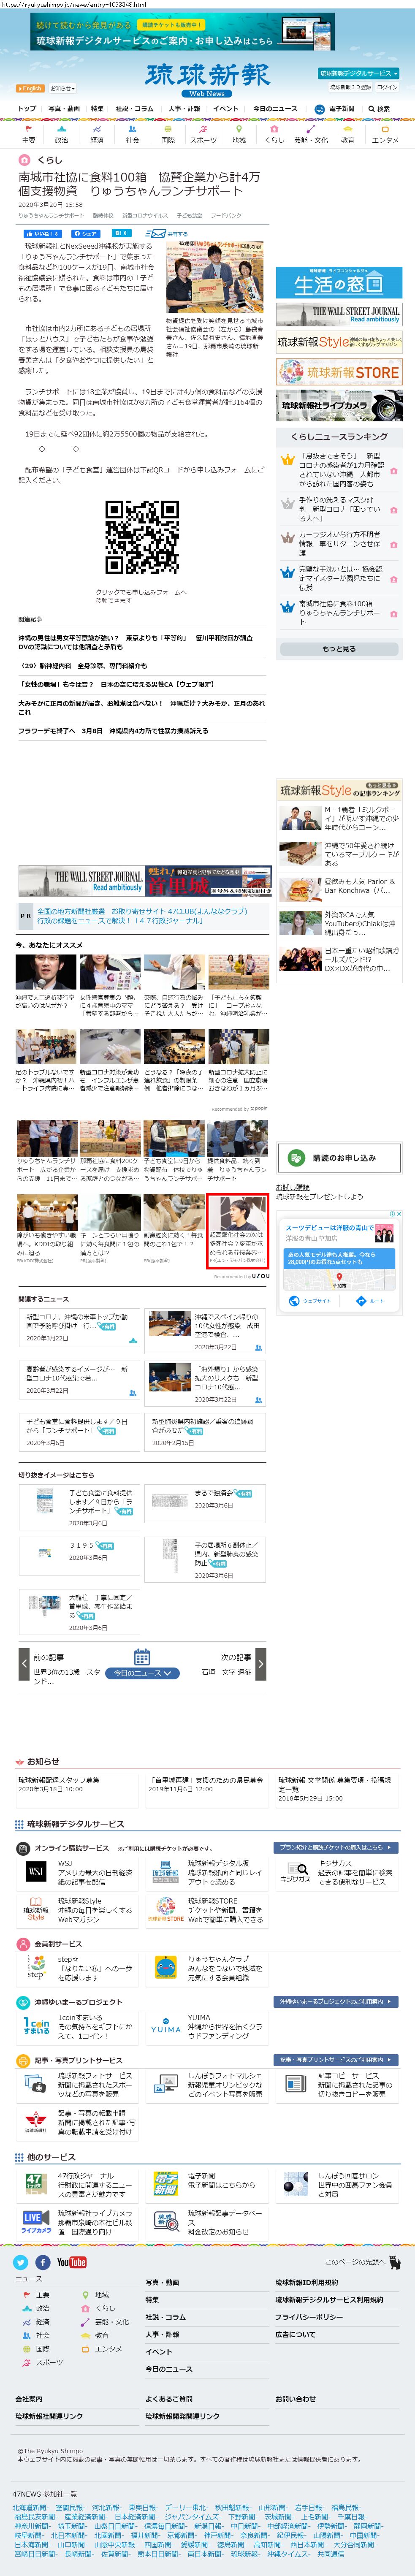Click the ログイン link in header
The height and width of the screenshot is (2576, 415).
pyautogui.click(x=387, y=87)
